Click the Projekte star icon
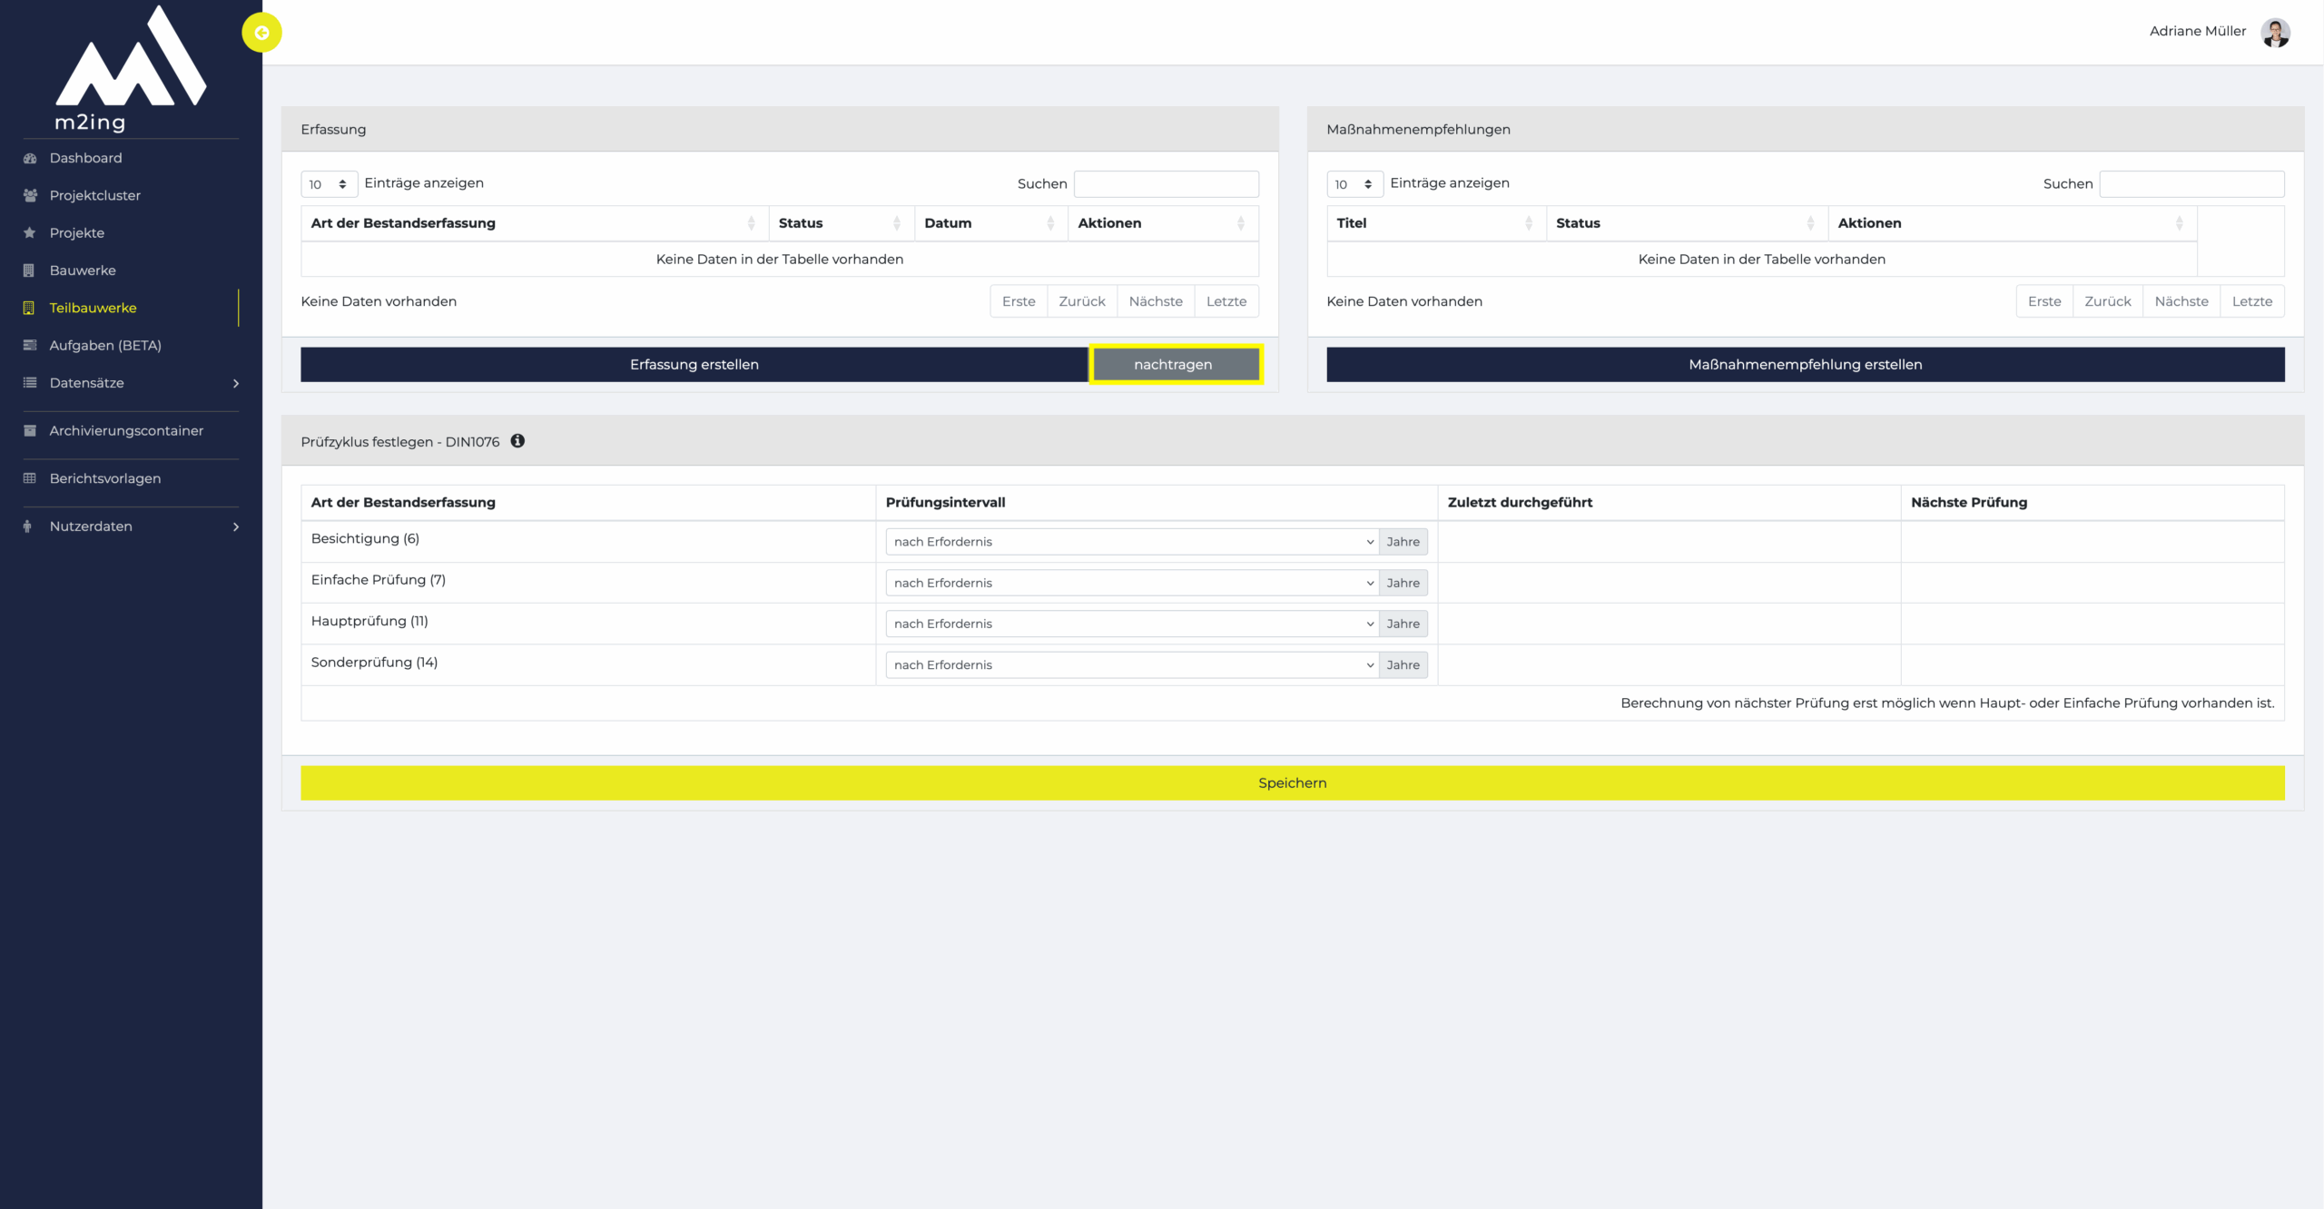Image resolution: width=2324 pixels, height=1209 pixels. click(x=30, y=232)
